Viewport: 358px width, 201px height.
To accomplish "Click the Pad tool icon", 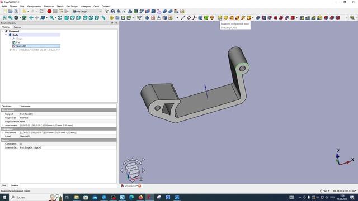I will [x=220, y=17].
